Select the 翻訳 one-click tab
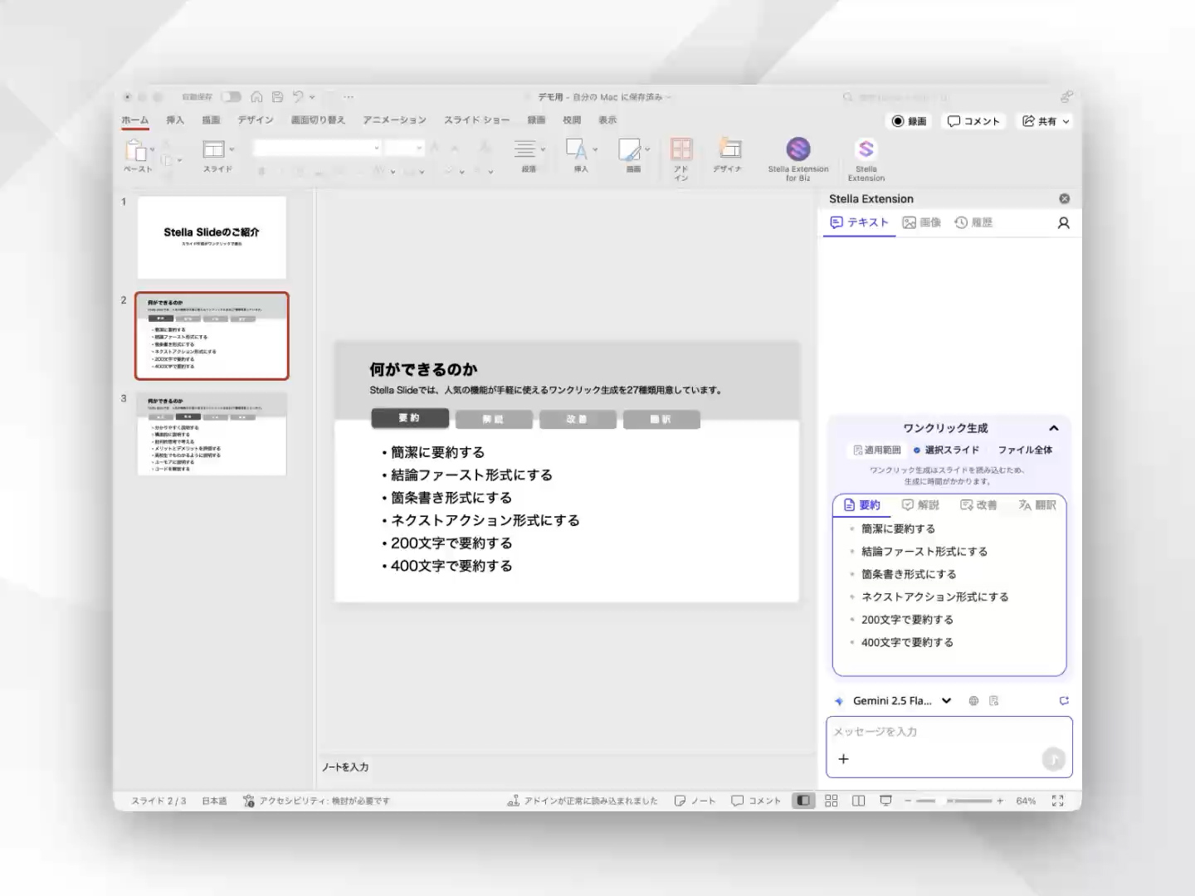This screenshot has height=896, width=1195. pyautogui.click(x=1037, y=505)
